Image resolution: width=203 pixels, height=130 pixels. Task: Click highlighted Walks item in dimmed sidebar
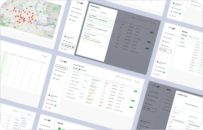150,109
